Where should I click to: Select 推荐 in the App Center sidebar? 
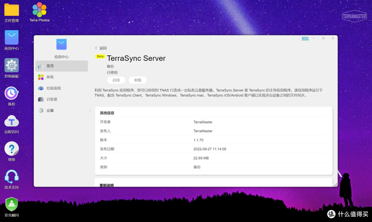(x=61, y=66)
